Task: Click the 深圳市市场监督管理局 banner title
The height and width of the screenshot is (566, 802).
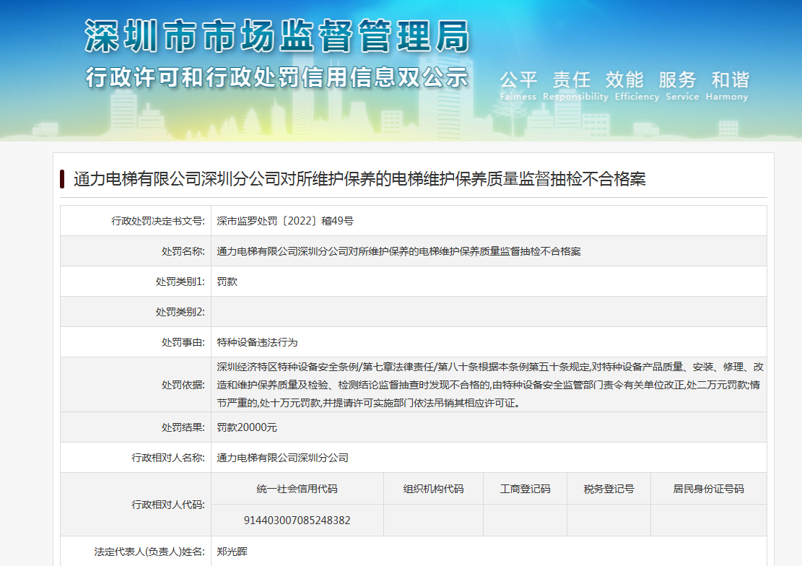Action: (x=276, y=36)
